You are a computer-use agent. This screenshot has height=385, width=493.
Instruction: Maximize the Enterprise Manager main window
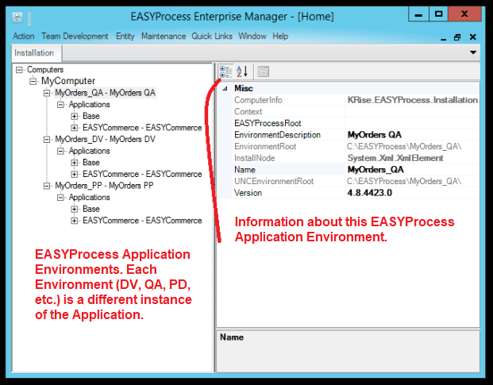coord(438,14)
